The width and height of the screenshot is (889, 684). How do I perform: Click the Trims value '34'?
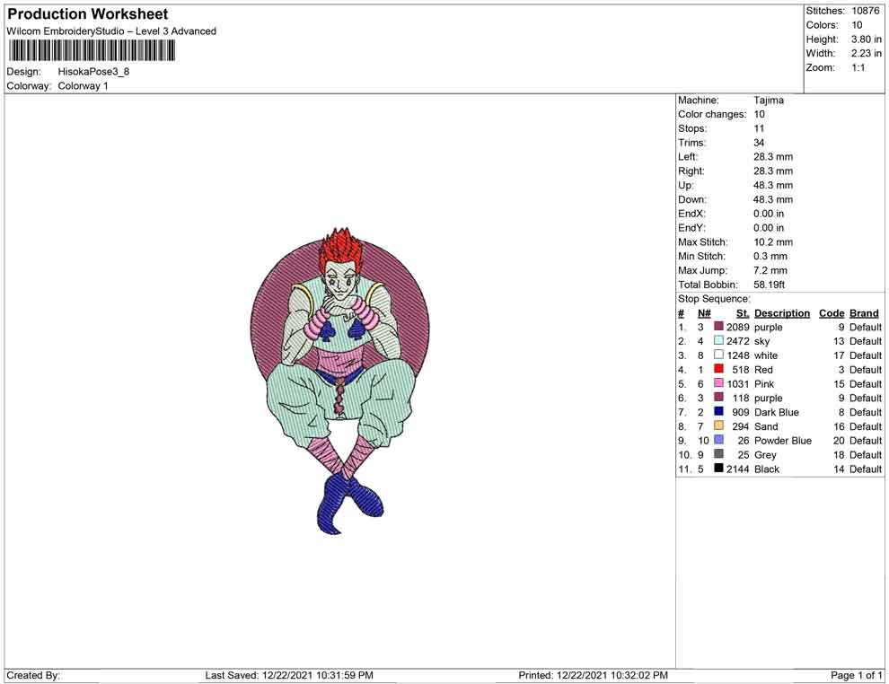coord(759,143)
